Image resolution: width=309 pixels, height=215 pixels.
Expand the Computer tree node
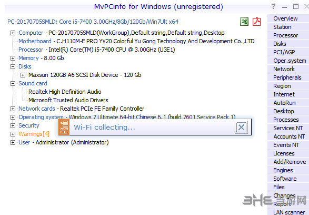(13, 33)
